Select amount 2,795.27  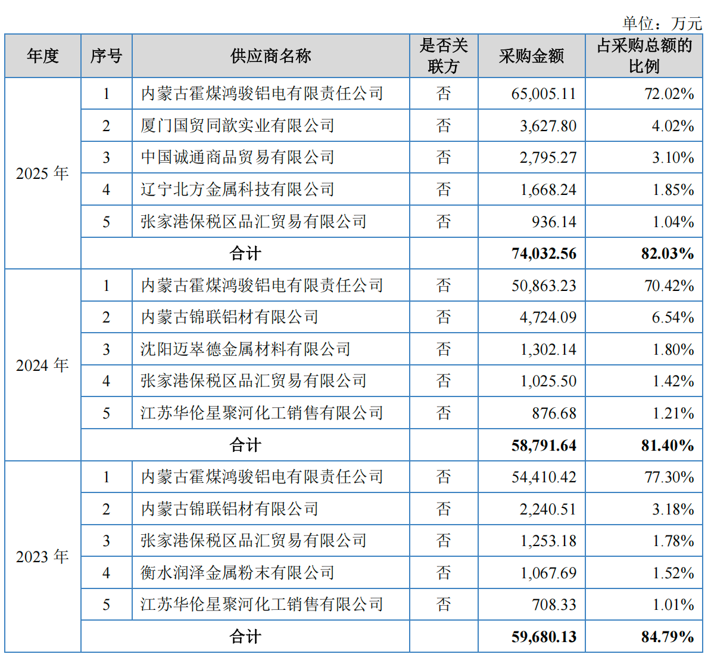[548, 157]
